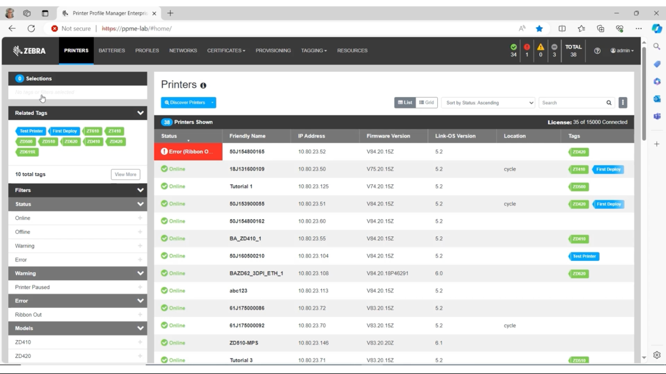666x374 pixels.
Task: Click the Discover Printers button
Action: (185, 103)
